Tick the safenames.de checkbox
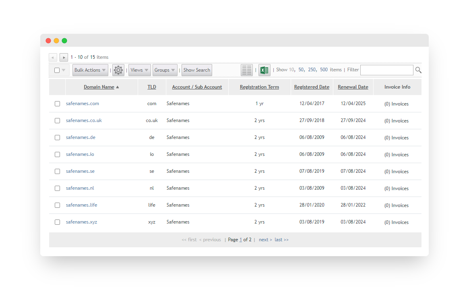The height and width of the screenshot is (290, 469). coord(58,138)
